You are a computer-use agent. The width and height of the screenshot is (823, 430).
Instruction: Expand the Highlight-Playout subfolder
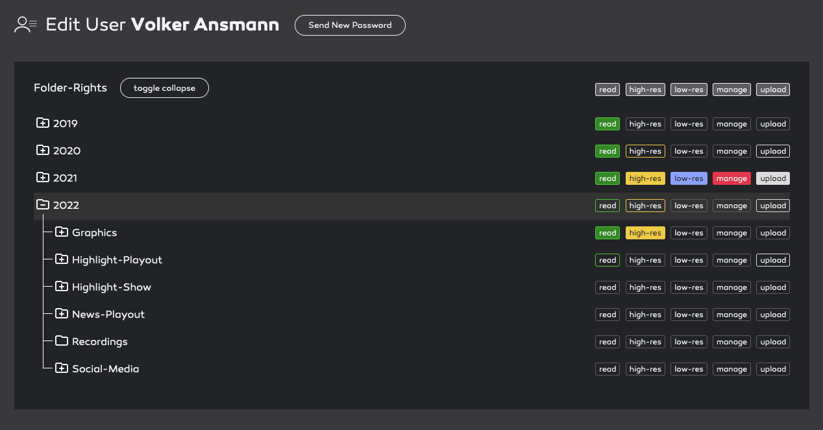tap(62, 259)
